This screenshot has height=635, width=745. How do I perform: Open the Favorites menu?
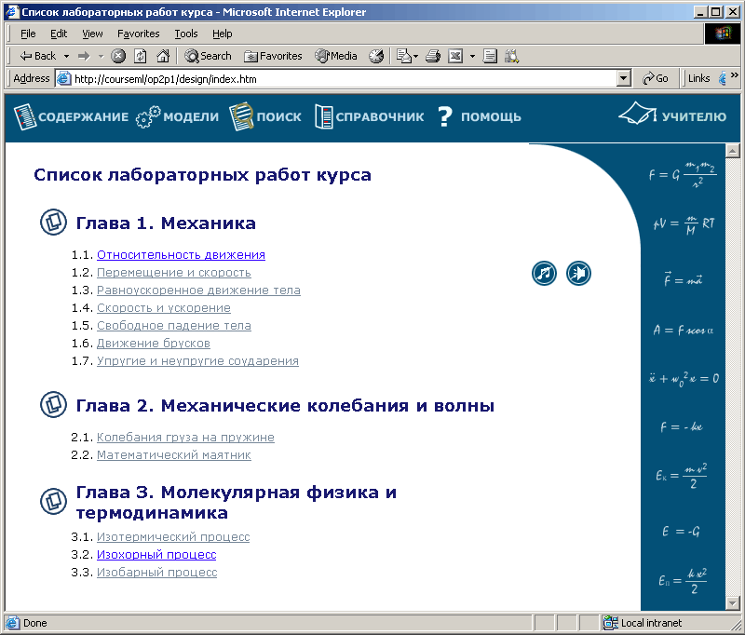click(x=138, y=34)
